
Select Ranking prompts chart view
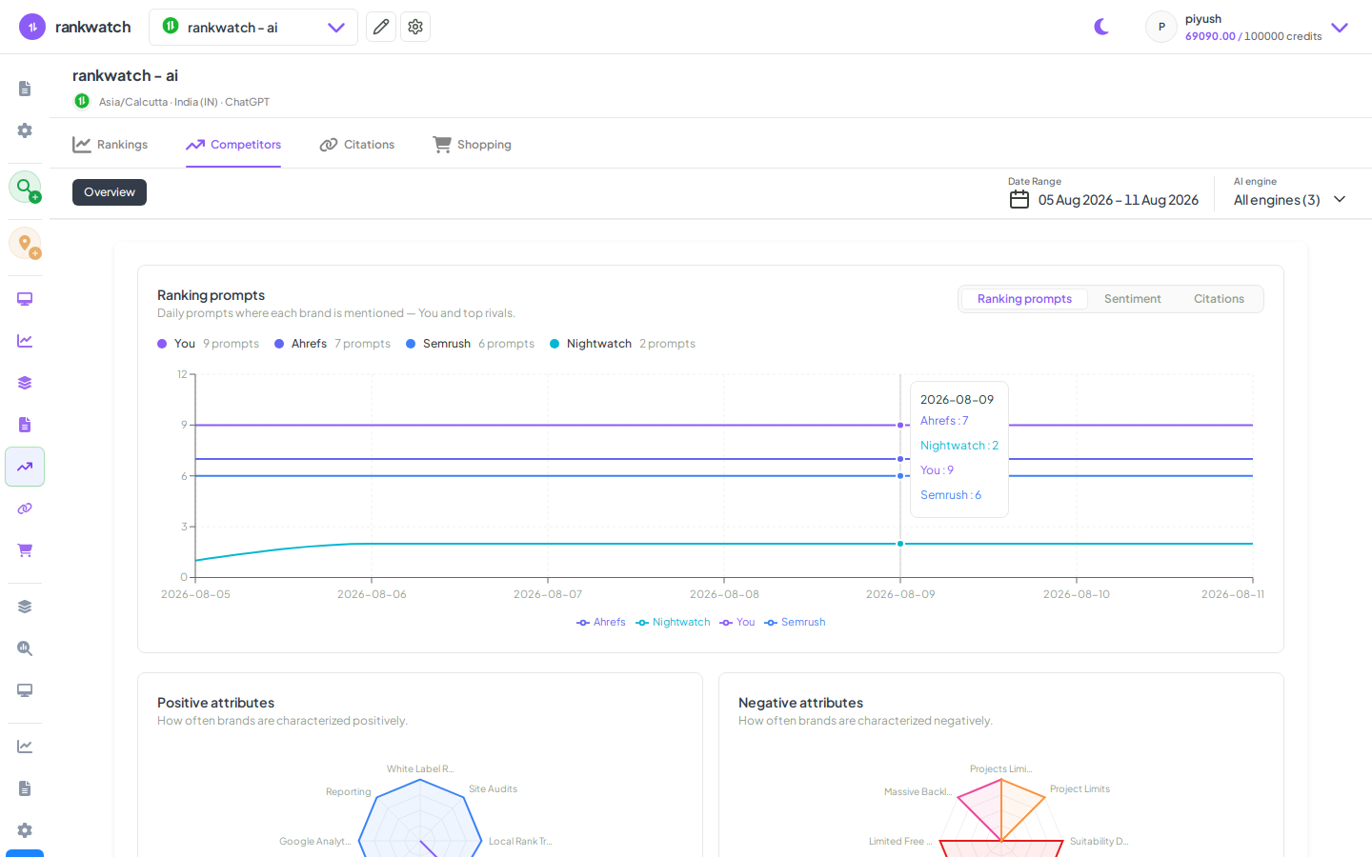(x=1024, y=299)
